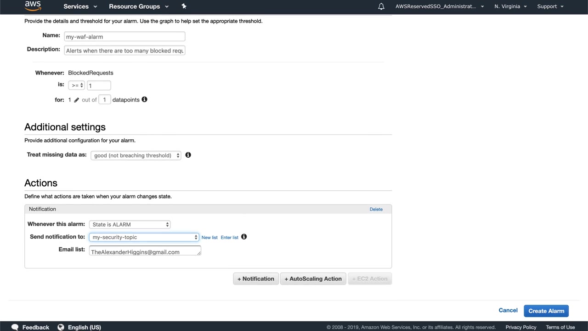Click the pin shortcuts icon
The height and width of the screenshot is (331, 588).
click(x=184, y=6)
